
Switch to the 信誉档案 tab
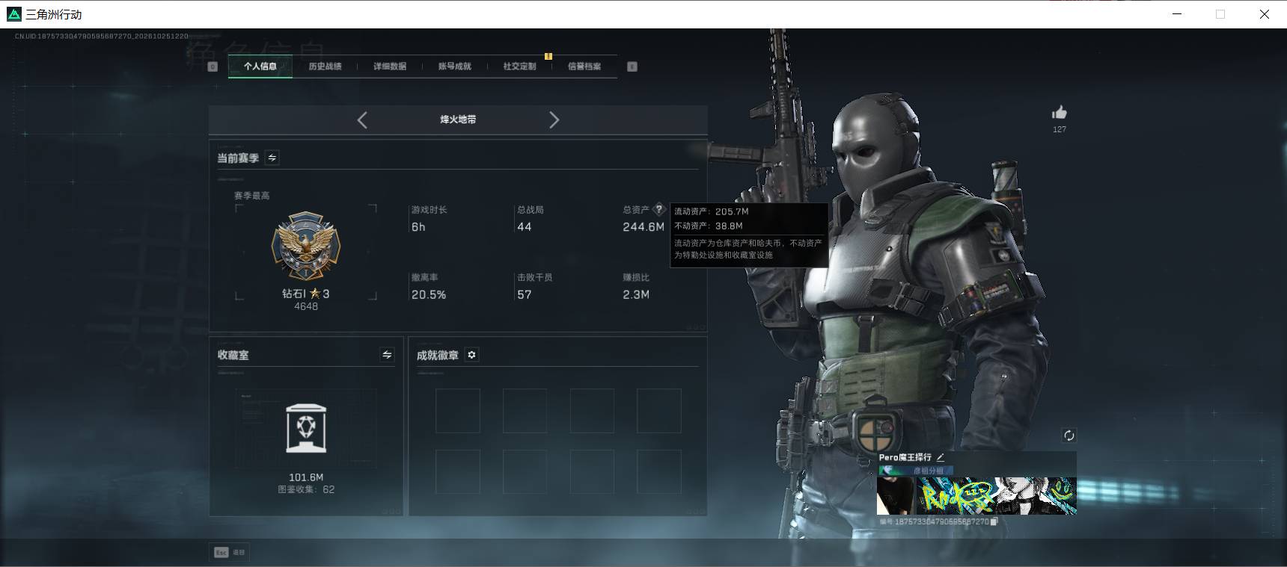tap(584, 66)
